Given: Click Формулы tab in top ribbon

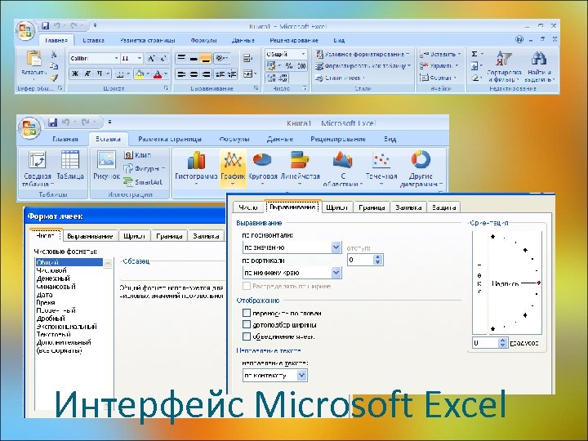Looking at the screenshot, I should click(203, 40).
